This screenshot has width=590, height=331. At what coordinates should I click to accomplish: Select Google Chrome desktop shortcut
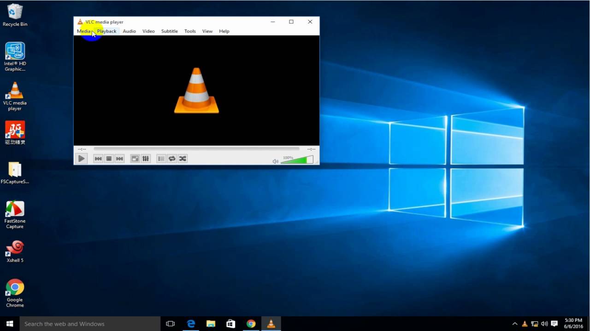(15, 293)
